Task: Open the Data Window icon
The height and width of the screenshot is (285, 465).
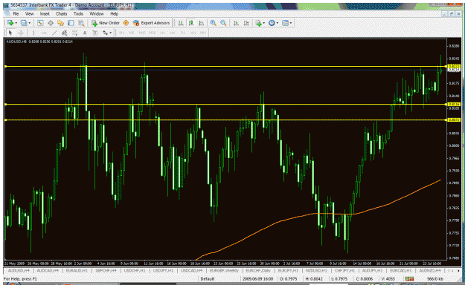Action: [51, 23]
